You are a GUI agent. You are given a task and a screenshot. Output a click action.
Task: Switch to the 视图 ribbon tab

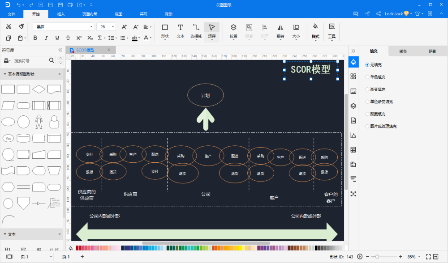(x=119, y=14)
